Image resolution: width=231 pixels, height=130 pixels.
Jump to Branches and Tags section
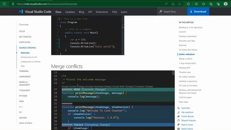coord(187,41)
